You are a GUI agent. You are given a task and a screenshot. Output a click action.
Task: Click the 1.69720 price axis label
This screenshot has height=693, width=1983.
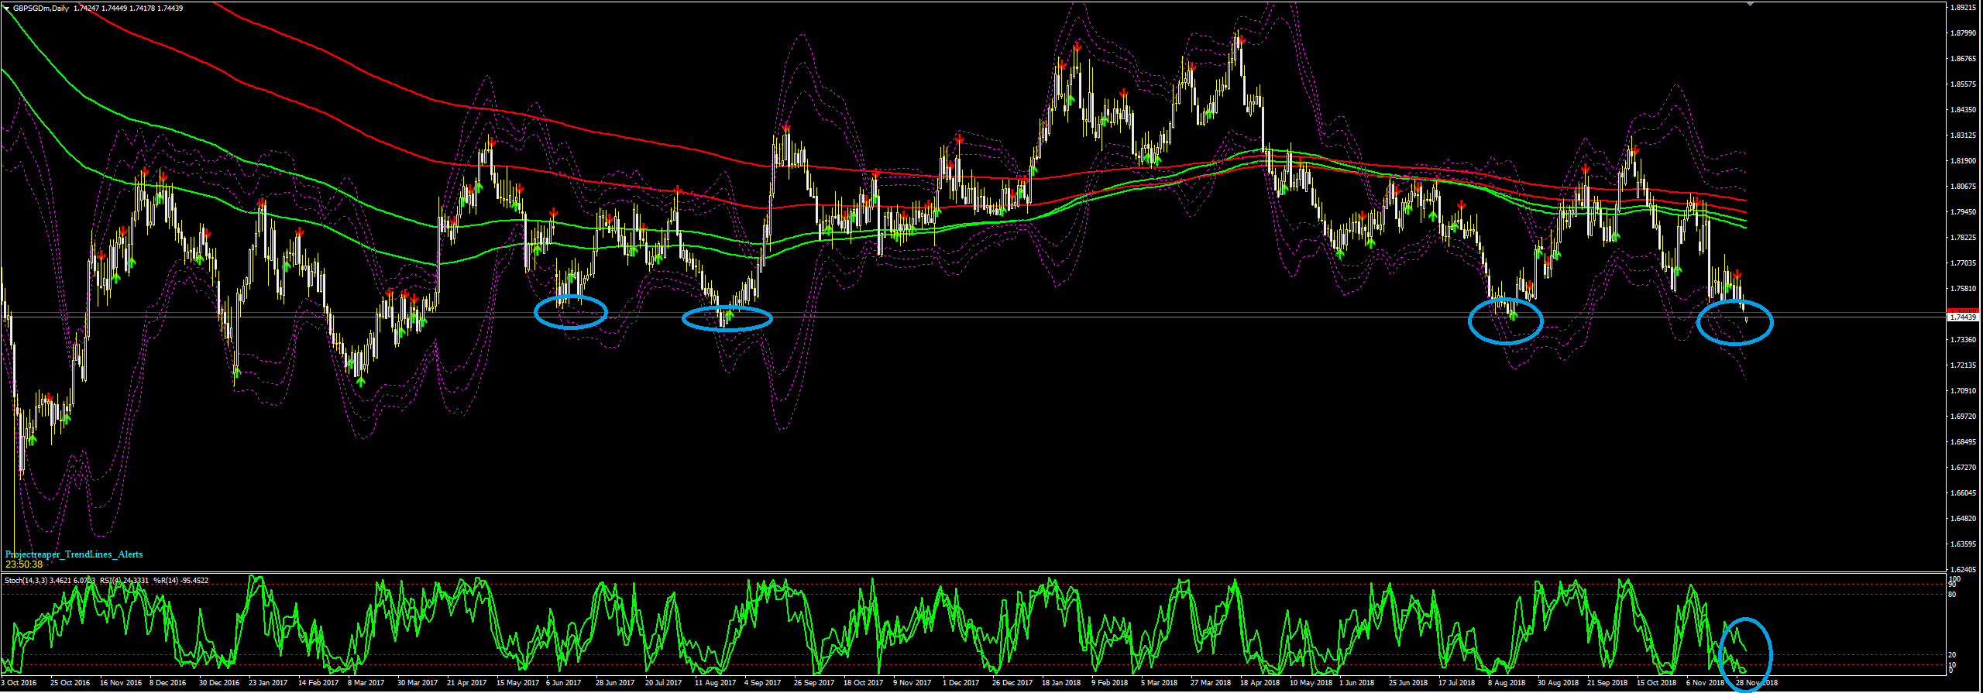pos(1962,417)
